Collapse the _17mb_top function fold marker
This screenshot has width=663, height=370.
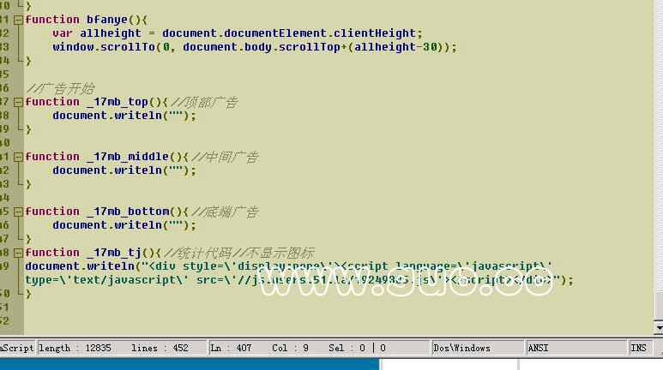click(18, 102)
